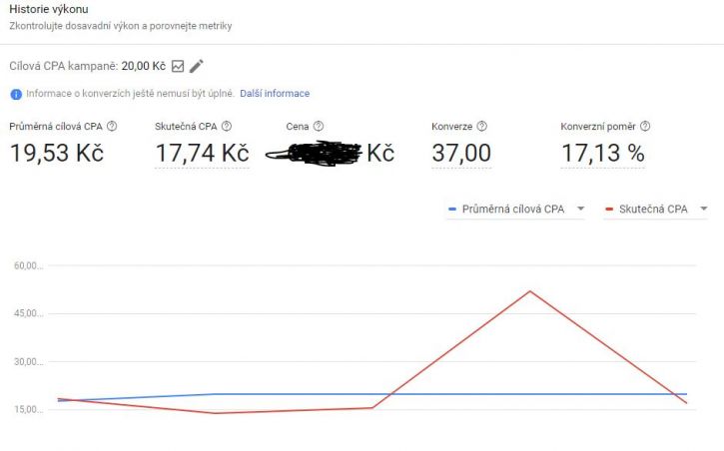The height and width of the screenshot is (451, 724).
Task: Expand the Průměrná cílová CPA metric dropdown
Action: (515, 209)
